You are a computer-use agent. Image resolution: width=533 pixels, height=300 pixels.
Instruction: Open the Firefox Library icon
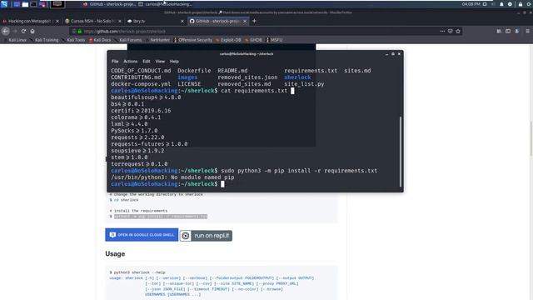pos(499,31)
